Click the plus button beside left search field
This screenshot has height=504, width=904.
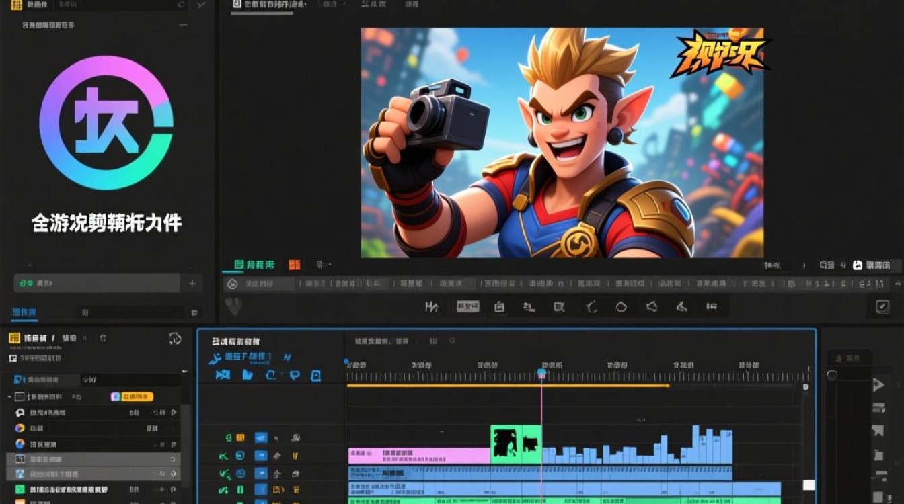tap(192, 284)
